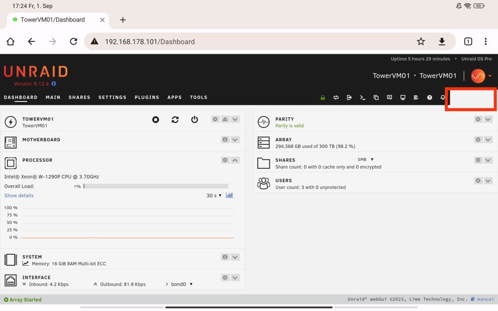
Task: Click the UNRAID logo
Action: [36, 72]
